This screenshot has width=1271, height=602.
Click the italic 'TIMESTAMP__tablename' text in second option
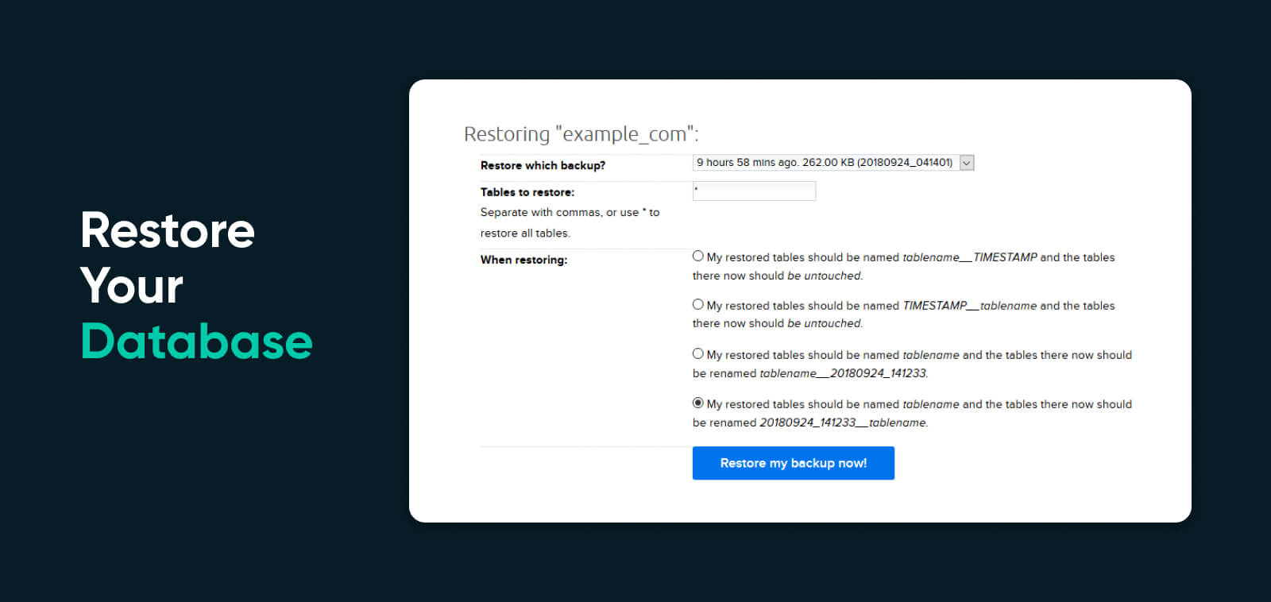[x=969, y=306]
